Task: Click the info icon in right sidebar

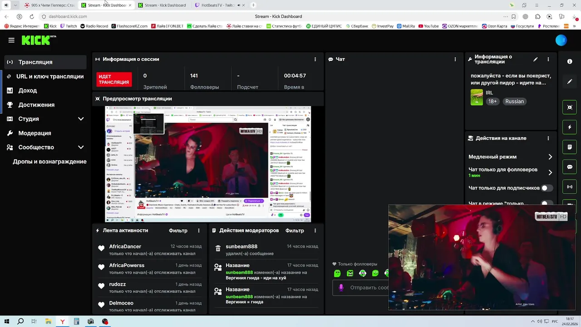Action: point(570,61)
